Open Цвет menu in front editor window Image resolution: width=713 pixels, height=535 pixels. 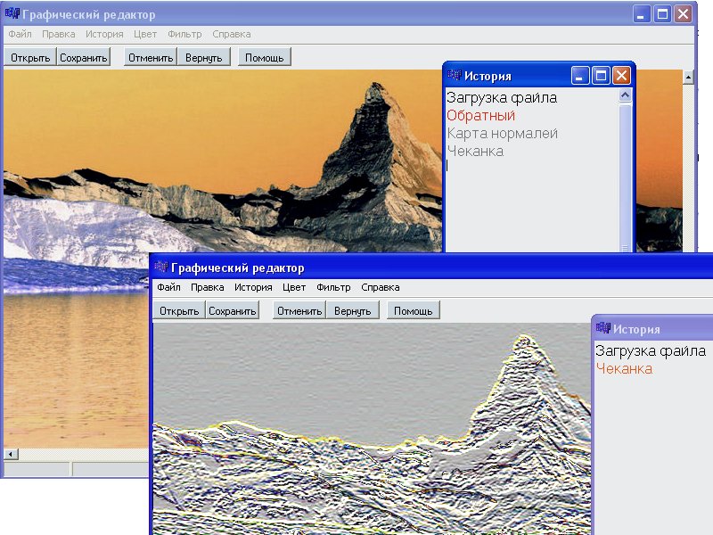(294, 287)
